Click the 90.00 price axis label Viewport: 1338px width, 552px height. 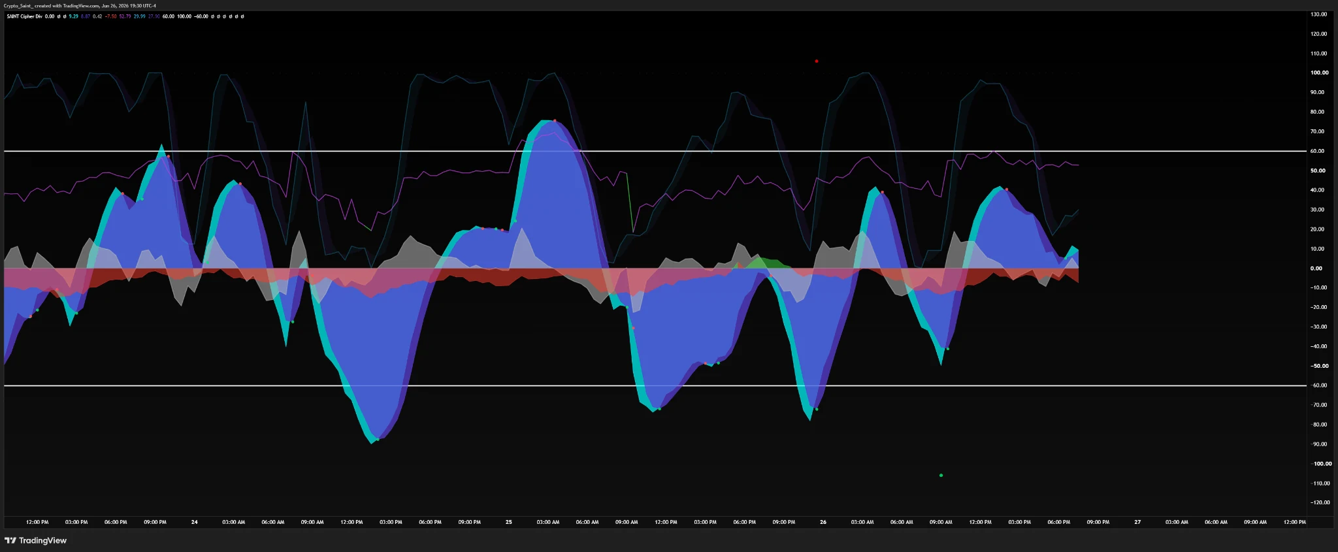point(1317,92)
